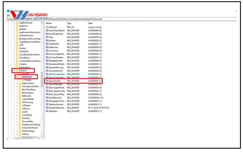Select the (Default) string value icon
The height and width of the screenshot is (152, 243).
(47, 27)
